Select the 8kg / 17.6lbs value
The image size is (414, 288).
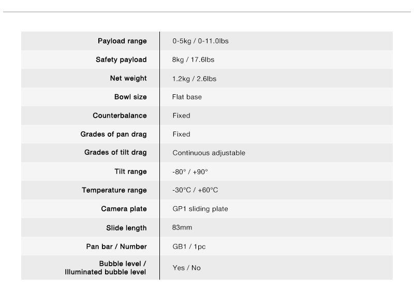(x=193, y=60)
